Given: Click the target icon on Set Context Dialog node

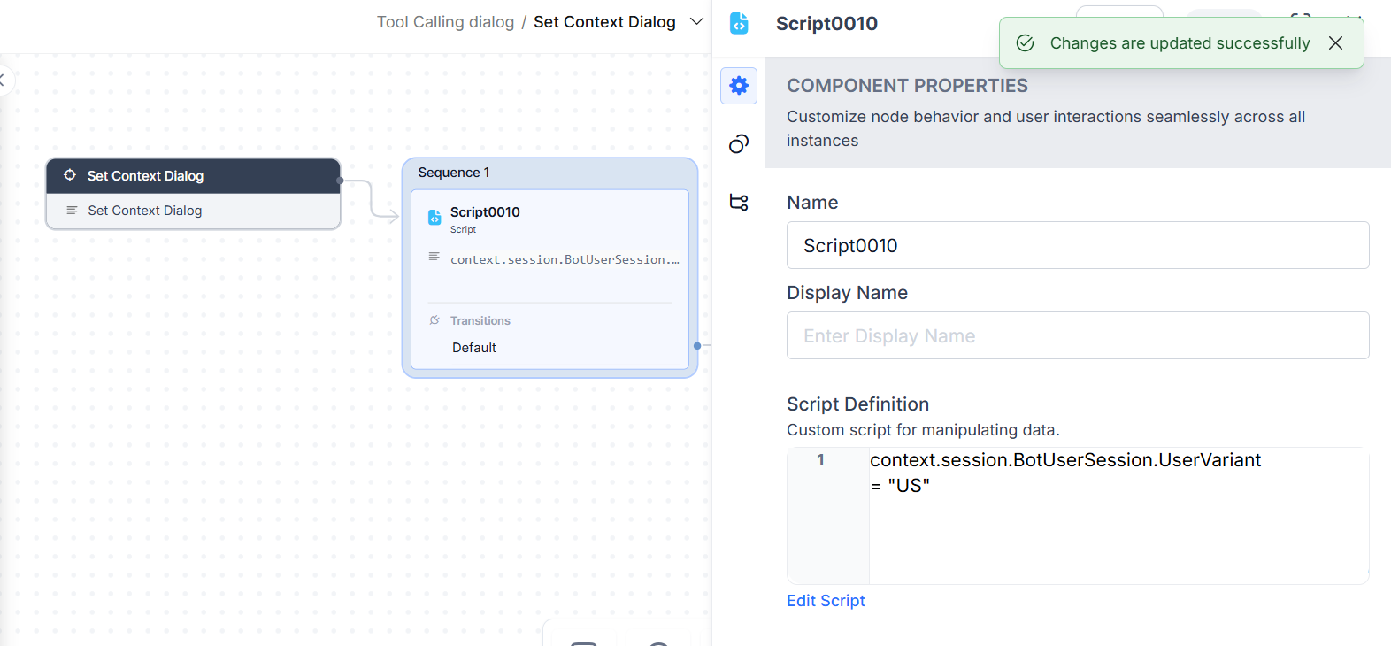Looking at the screenshot, I should (x=70, y=175).
